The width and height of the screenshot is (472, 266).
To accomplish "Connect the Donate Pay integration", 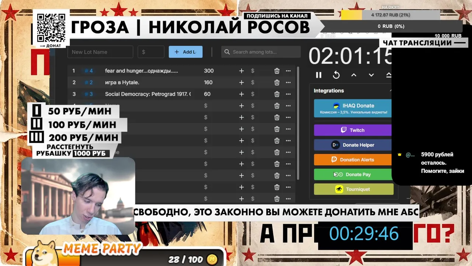I will tap(353, 174).
